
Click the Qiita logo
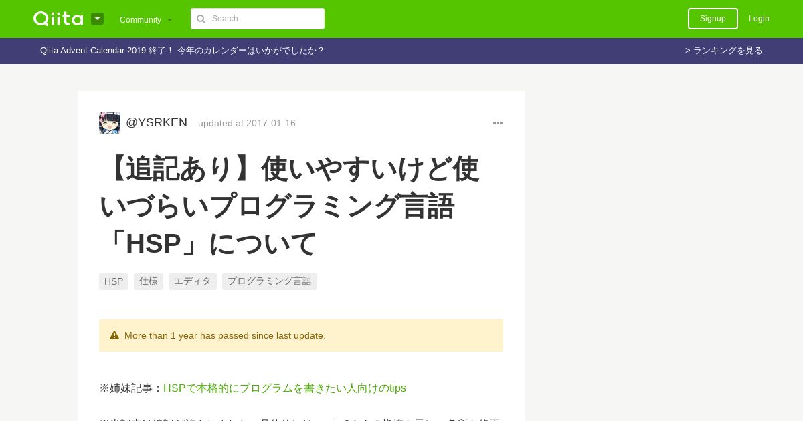point(58,19)
